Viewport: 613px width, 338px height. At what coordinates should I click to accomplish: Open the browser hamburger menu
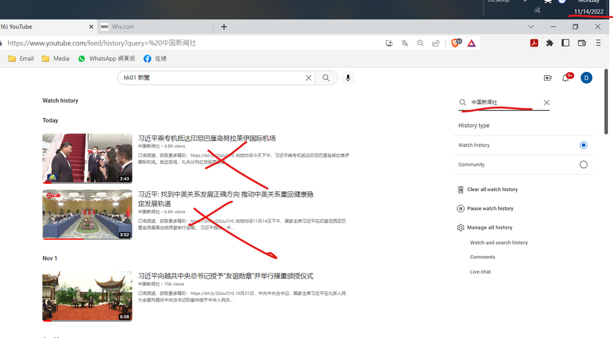(598, 43)
